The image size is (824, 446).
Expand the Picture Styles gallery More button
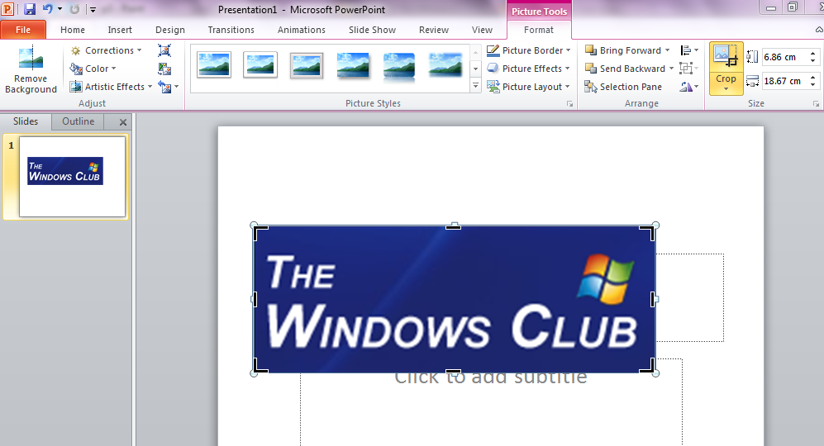475,86
